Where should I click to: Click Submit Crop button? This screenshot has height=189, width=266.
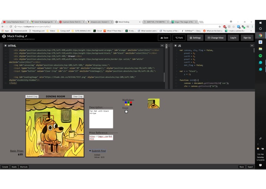(32, 96)
